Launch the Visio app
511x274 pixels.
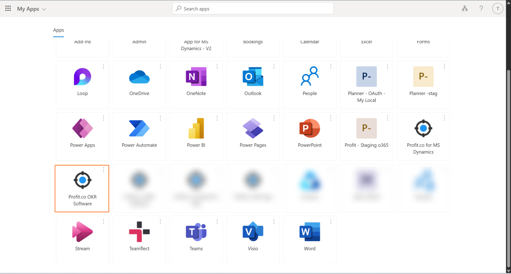[x=253, y=240]
